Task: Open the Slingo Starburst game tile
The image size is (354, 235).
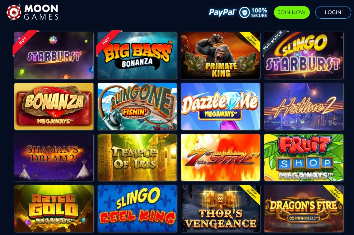Action: pyautogui.click(x=304, y=55)
